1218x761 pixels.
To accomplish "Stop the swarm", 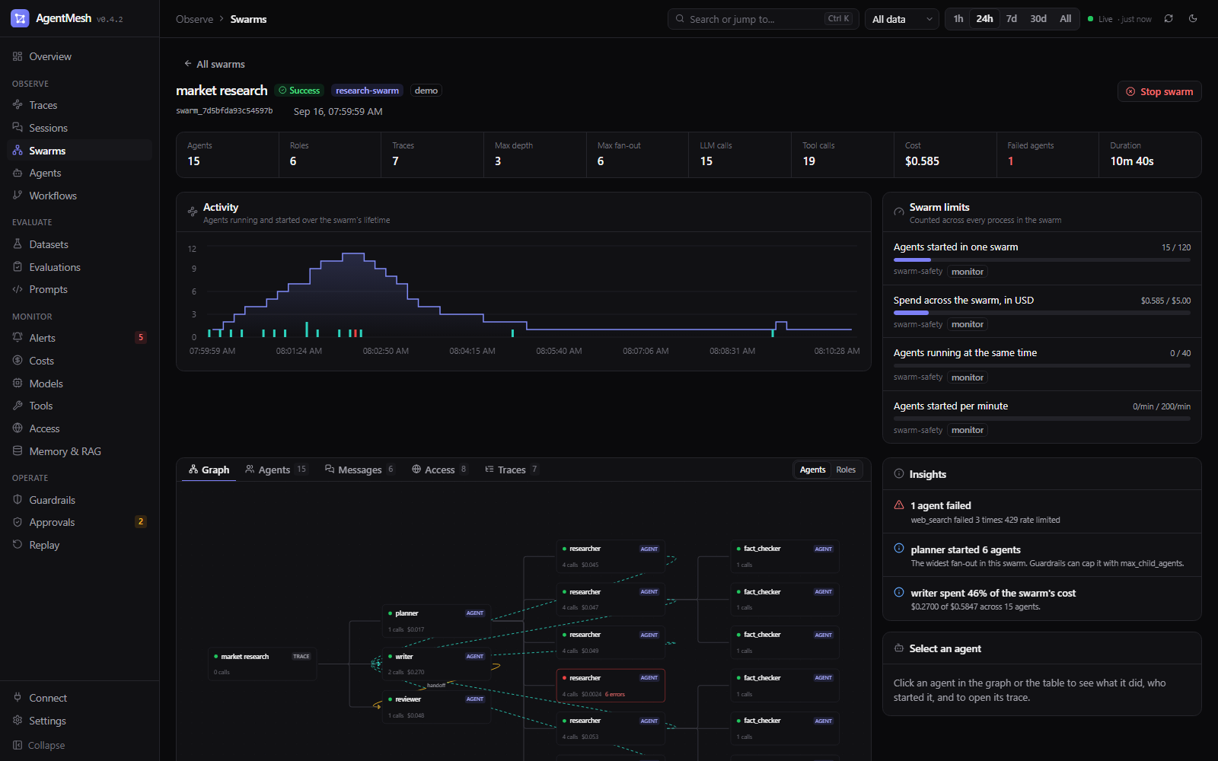I will coord(1159,91).
